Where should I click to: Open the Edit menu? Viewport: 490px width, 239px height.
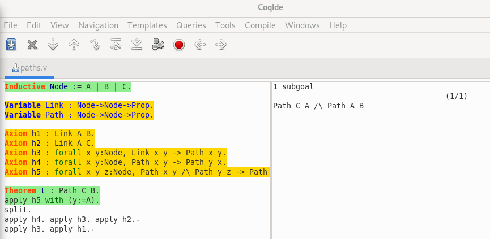34,25
